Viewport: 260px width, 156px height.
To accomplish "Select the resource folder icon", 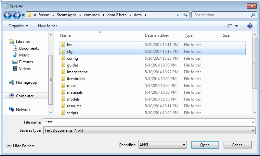I will click(x=63, y=106).
